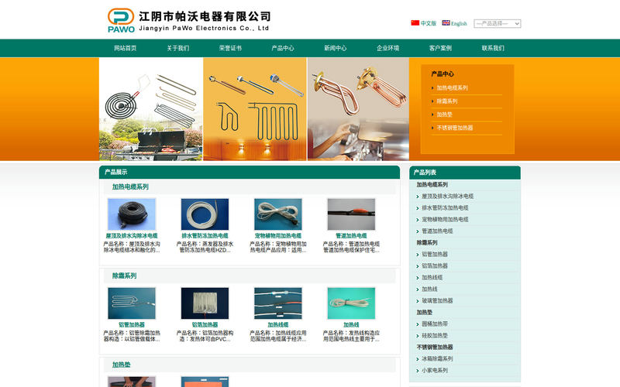The width and height of the screenshot is (620, 387).
Task: Open 客户案例 navigation item
Action: click(440, 48)
